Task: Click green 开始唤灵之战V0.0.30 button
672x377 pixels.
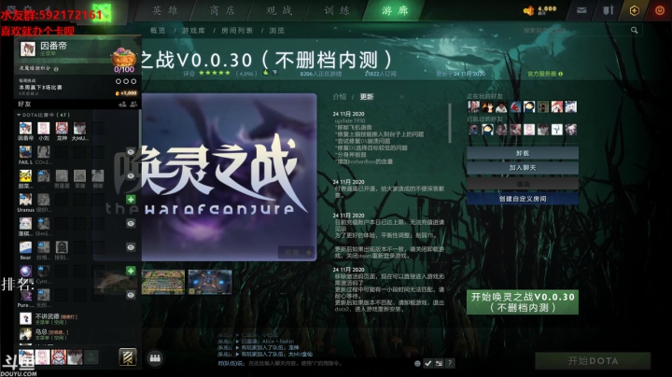Action: click(x=523, y=302)
